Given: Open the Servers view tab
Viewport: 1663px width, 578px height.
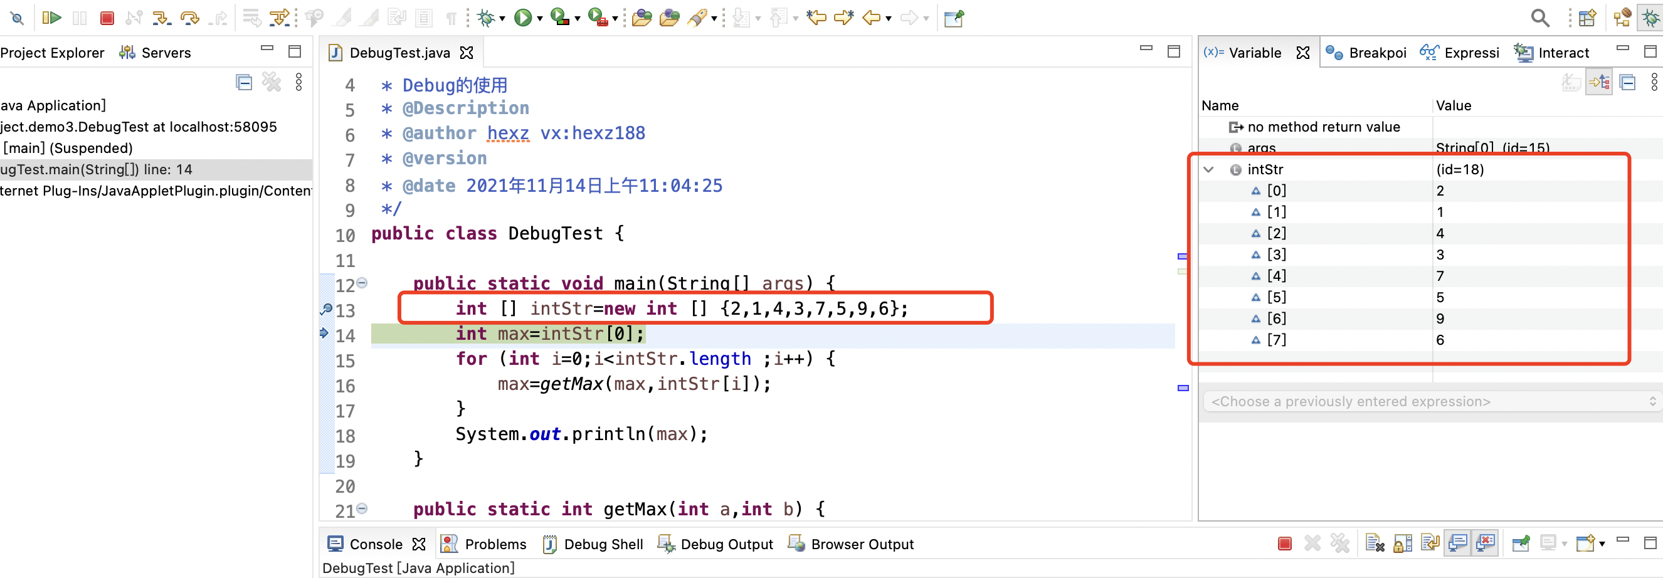Looking at the screenshot, I should 156,53.
